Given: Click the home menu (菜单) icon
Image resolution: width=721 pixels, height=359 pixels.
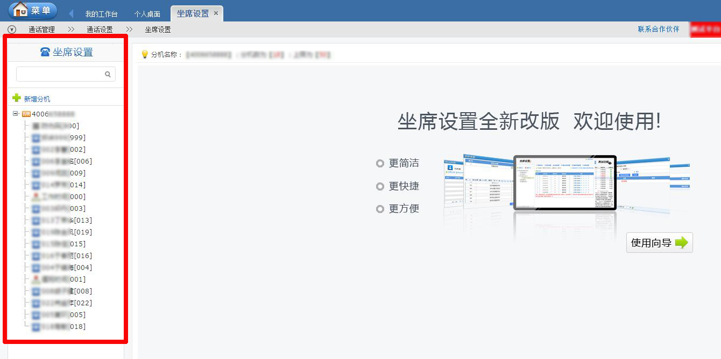Looking at the screenshot, I should tap(20, 10).
